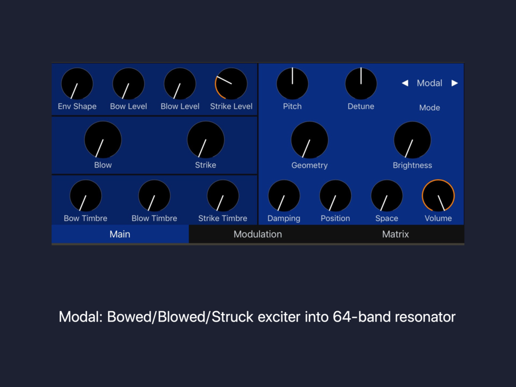This screenshot has width=516, height=387.
Task: Click the Modal resonator description caption
Action: pos(257,317)
